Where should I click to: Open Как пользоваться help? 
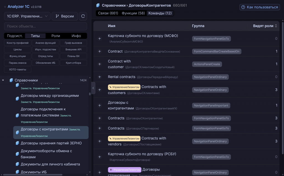click(x=260, y=7)
